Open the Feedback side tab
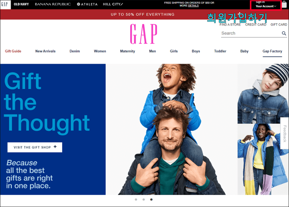 [285, 133]
